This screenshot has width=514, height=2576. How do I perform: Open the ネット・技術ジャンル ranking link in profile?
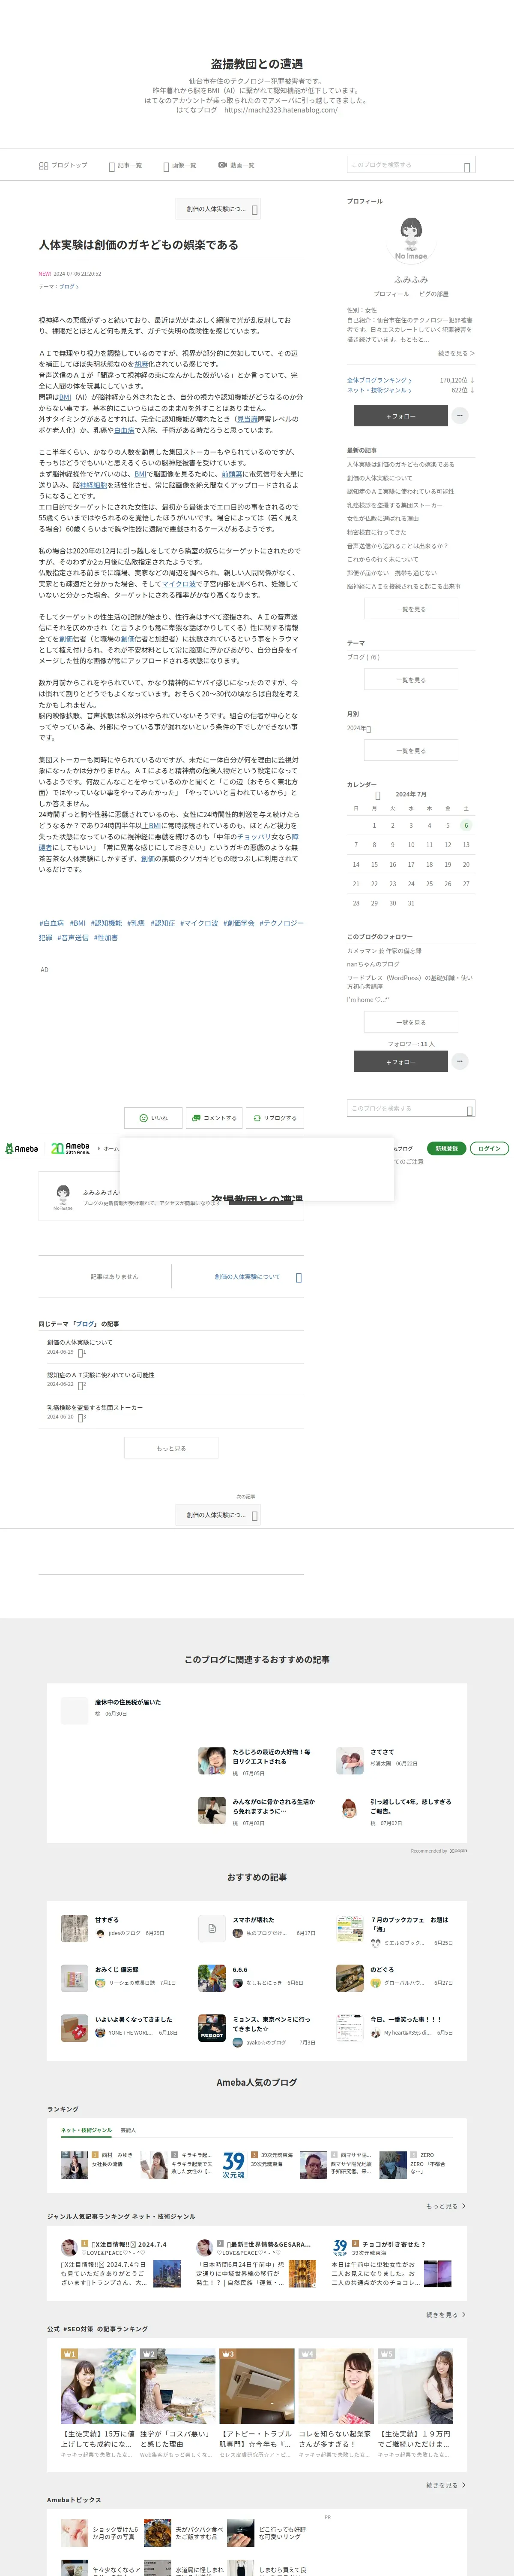click(379, 390)
